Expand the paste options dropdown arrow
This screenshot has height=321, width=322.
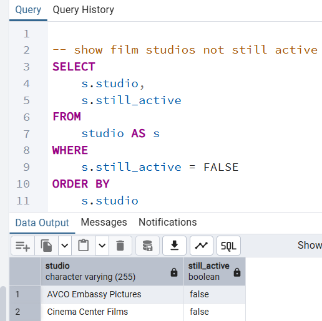pyautogui.click(x=102, y=246)
